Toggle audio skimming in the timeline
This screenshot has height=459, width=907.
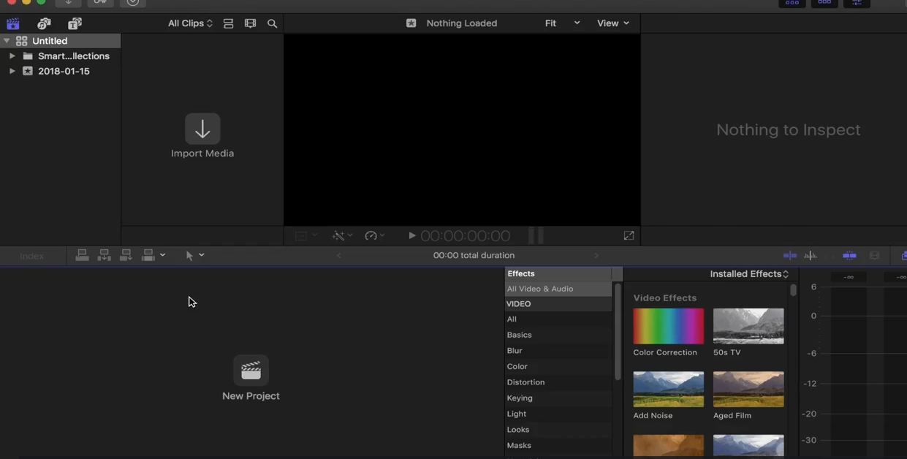click(x=811, y=255)
